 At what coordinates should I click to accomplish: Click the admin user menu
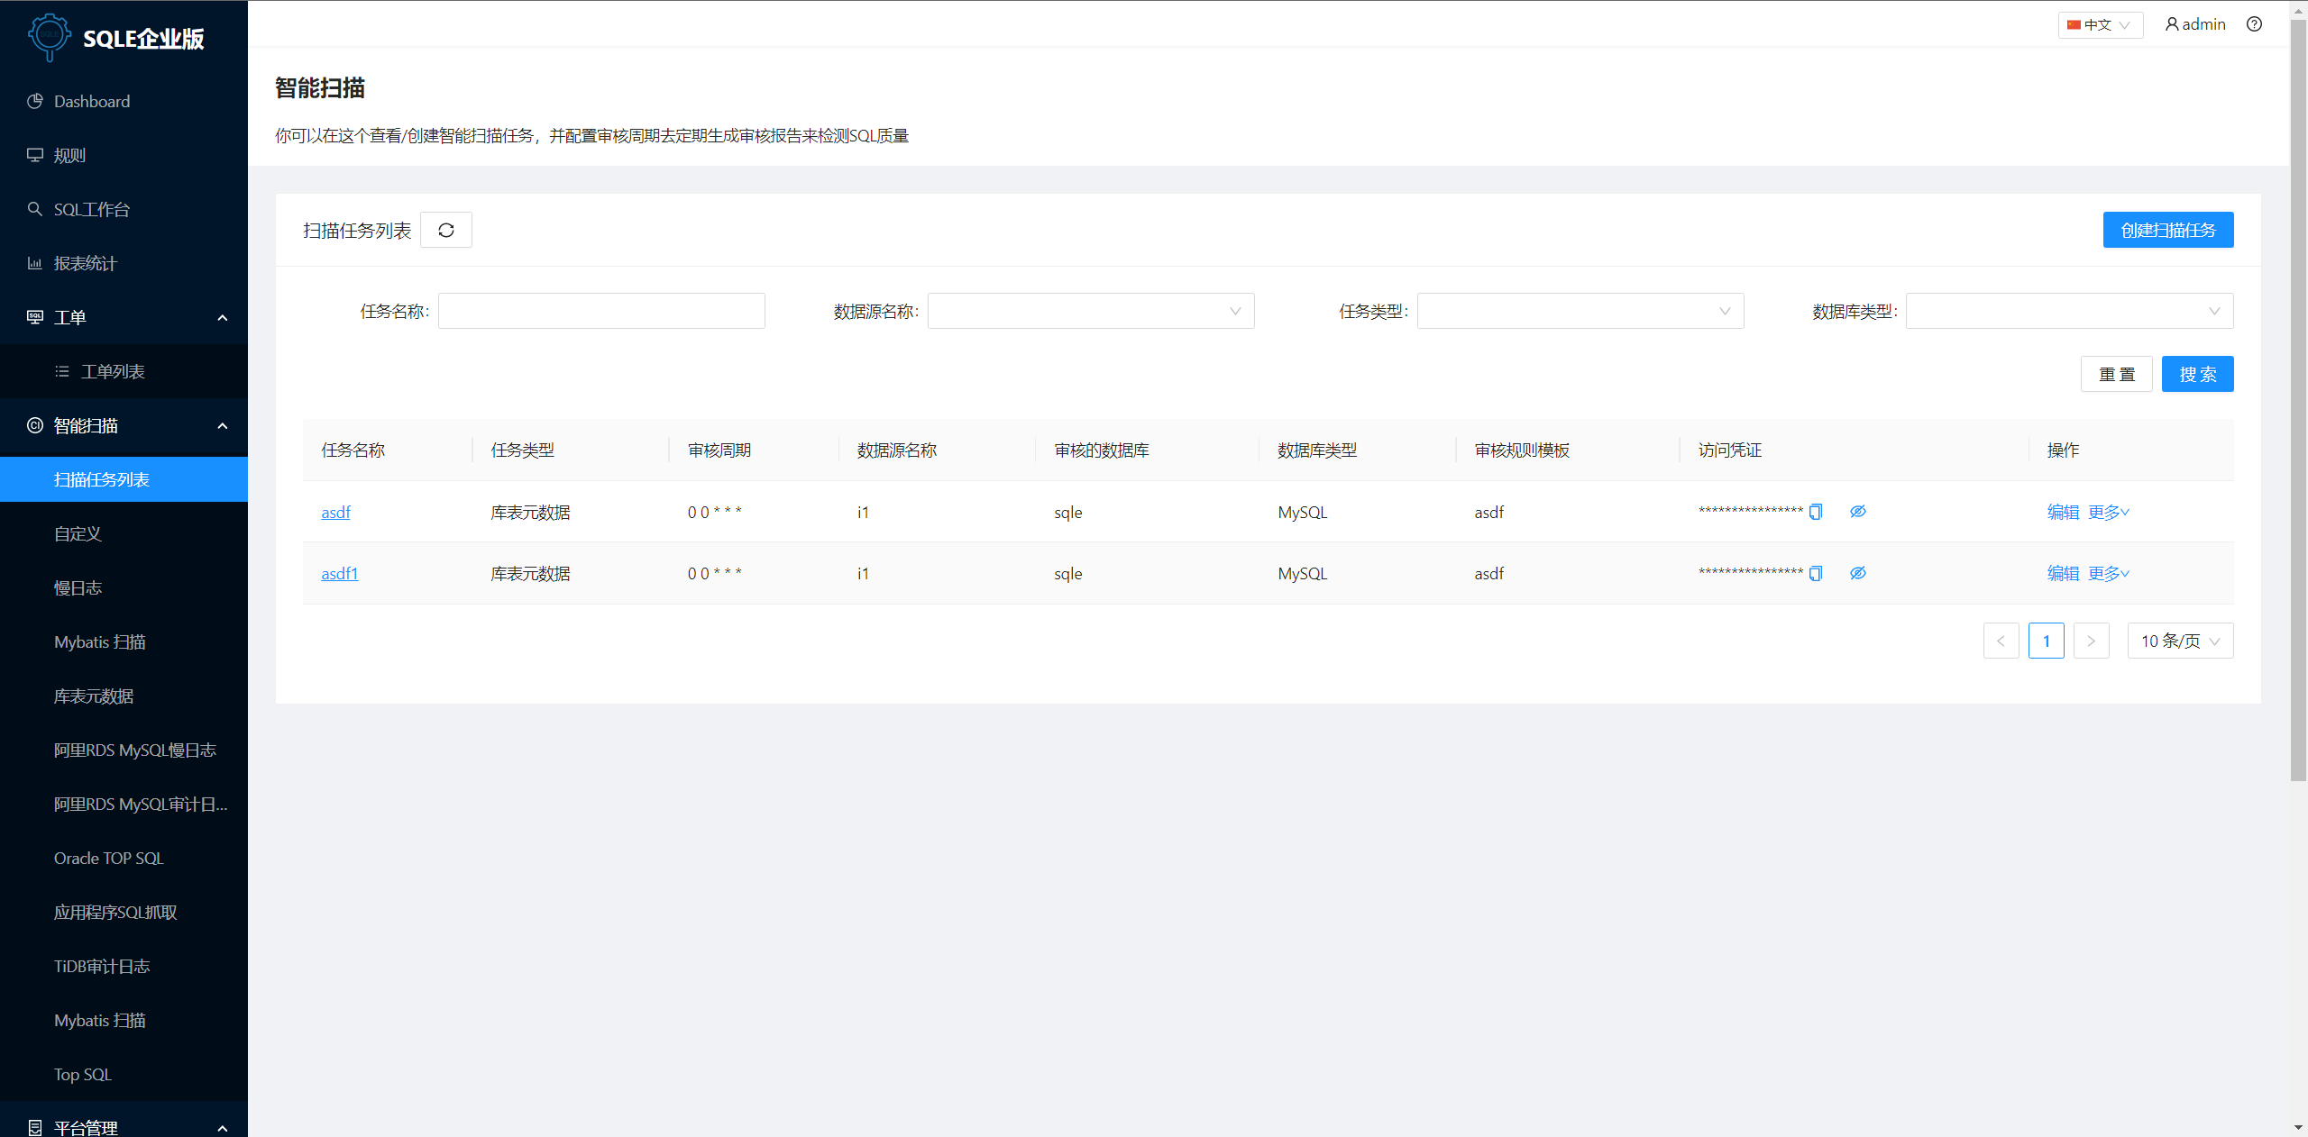2195,24
